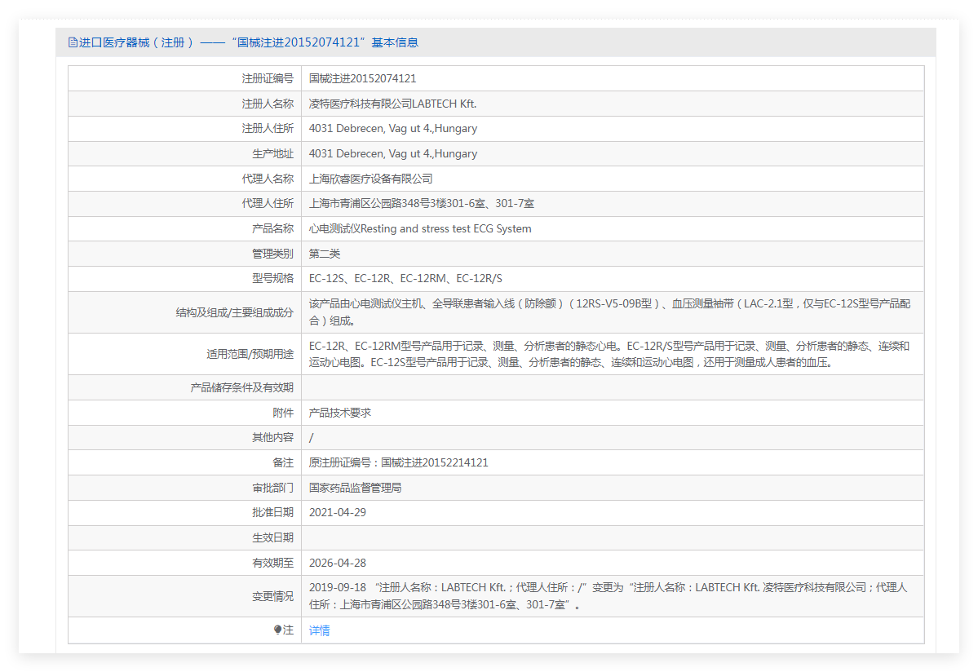Click the 审批部门 label
Viewport: 978px width, 672px height.
(x=272, y=488)
